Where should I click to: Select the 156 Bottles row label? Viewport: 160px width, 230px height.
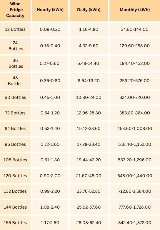click(15, 223)
